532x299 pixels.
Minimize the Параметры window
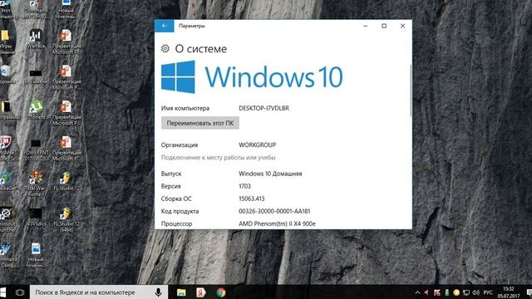click(x=366, y=26)
